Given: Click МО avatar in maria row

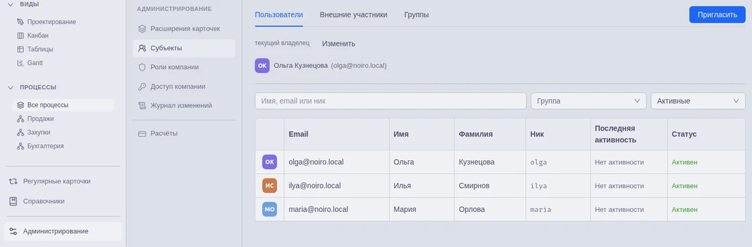Looking at the screenshot, I should click(x=270, y=209).
